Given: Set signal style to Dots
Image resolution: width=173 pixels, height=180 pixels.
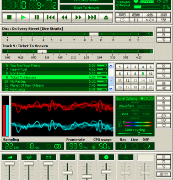Looking at the screenshot, I should pos(146,114).
